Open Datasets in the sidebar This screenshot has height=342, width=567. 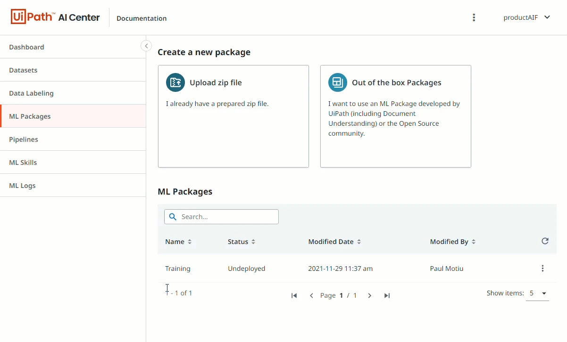(73, 70)
